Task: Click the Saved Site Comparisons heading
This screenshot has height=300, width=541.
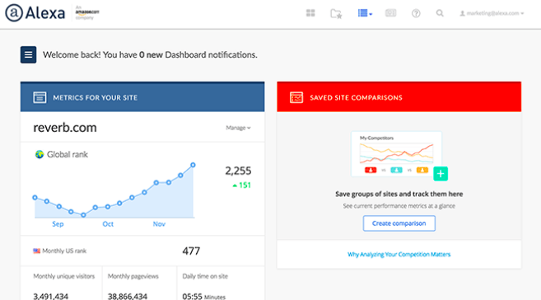Action: [x=356, y=98]
